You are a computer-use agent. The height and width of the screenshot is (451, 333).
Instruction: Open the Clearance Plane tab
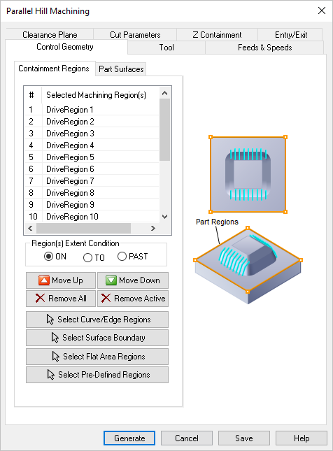pos(50,35)
